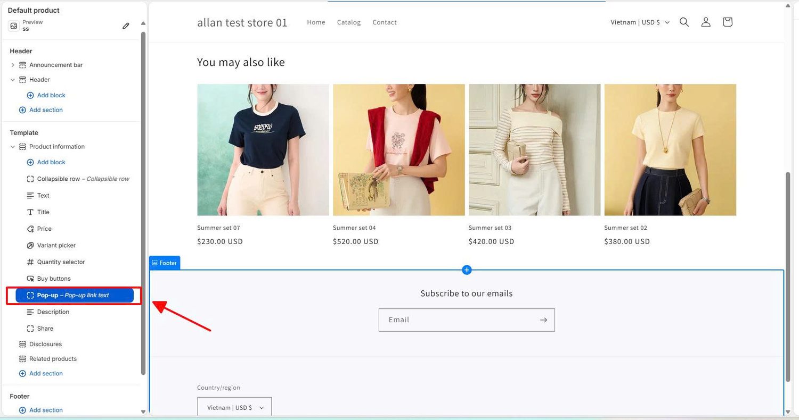Image resolution: width=799 pixels, height=420 pixels.
Task: Click the Product information section icon
Action: tap(22, 147)
